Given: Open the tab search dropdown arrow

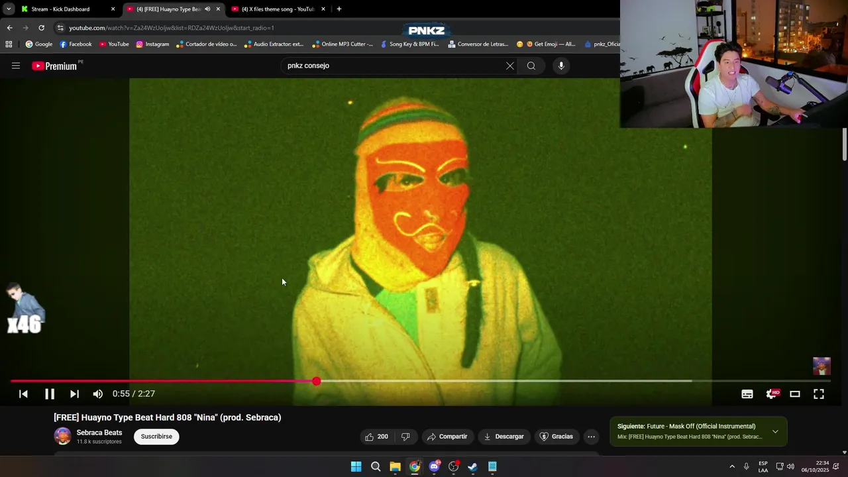Looking at the screenshot, I should pos(9,9).
